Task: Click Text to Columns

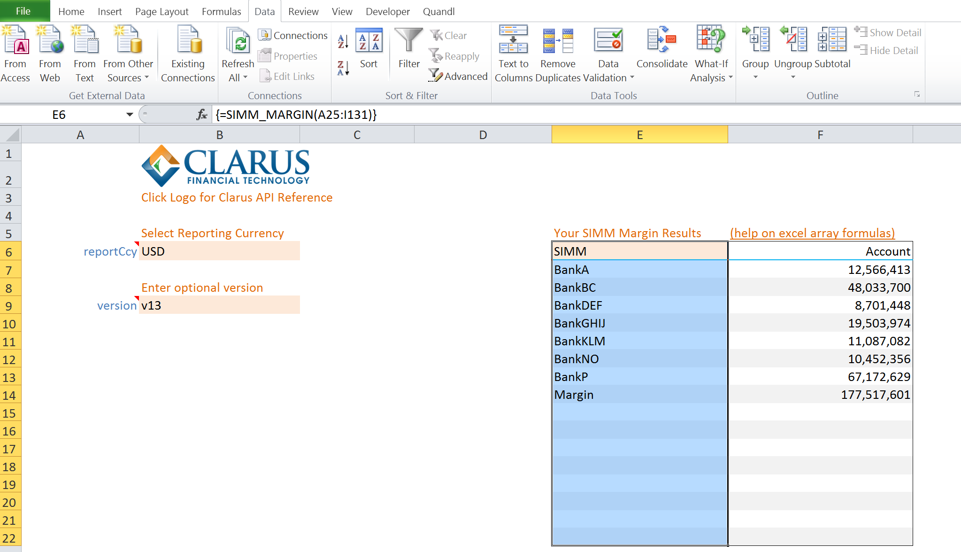Action: coord(514,54)
